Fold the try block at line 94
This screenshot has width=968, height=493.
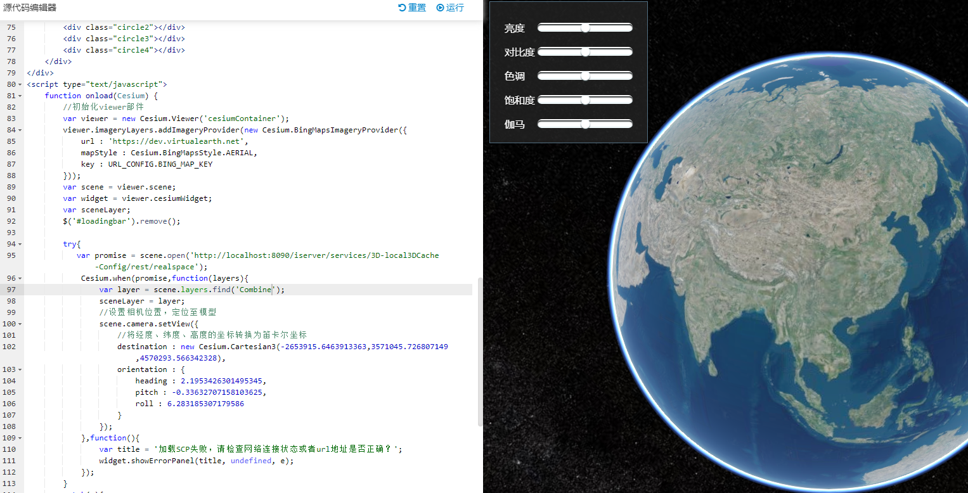click(21, 244)
